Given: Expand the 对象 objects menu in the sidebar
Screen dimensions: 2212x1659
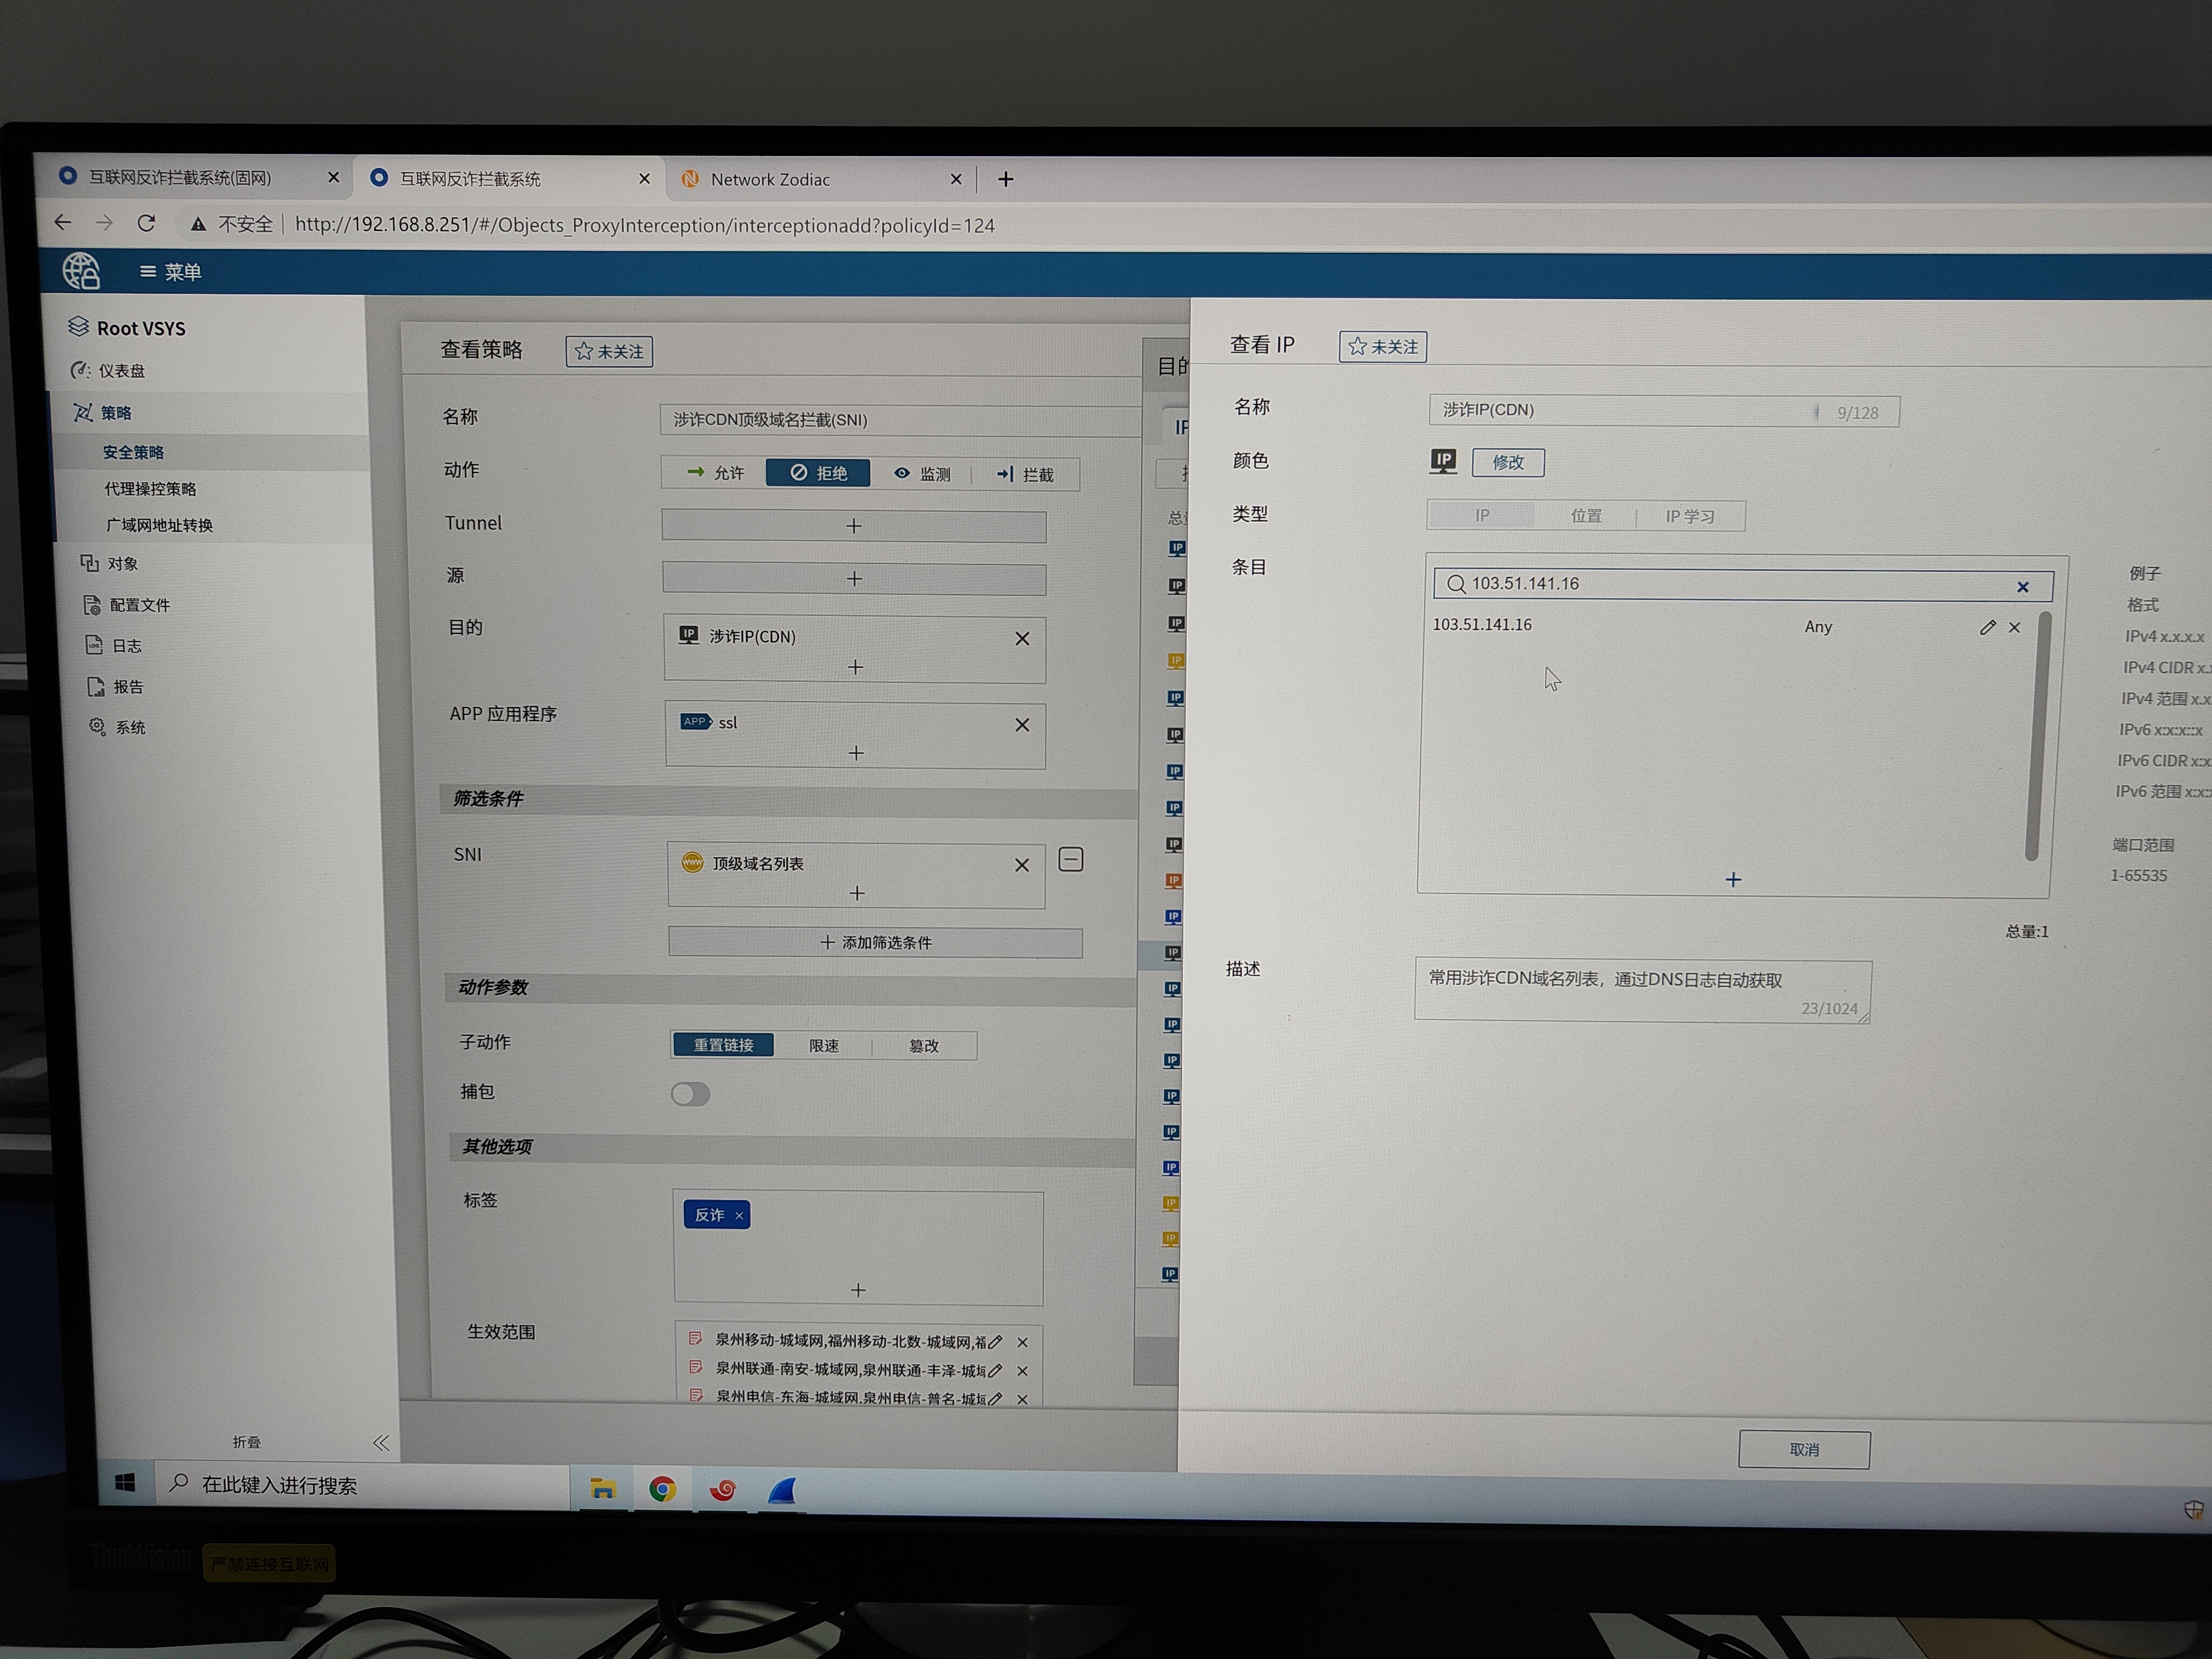Looking at the screenshot, I should click(x=122, y=564).
